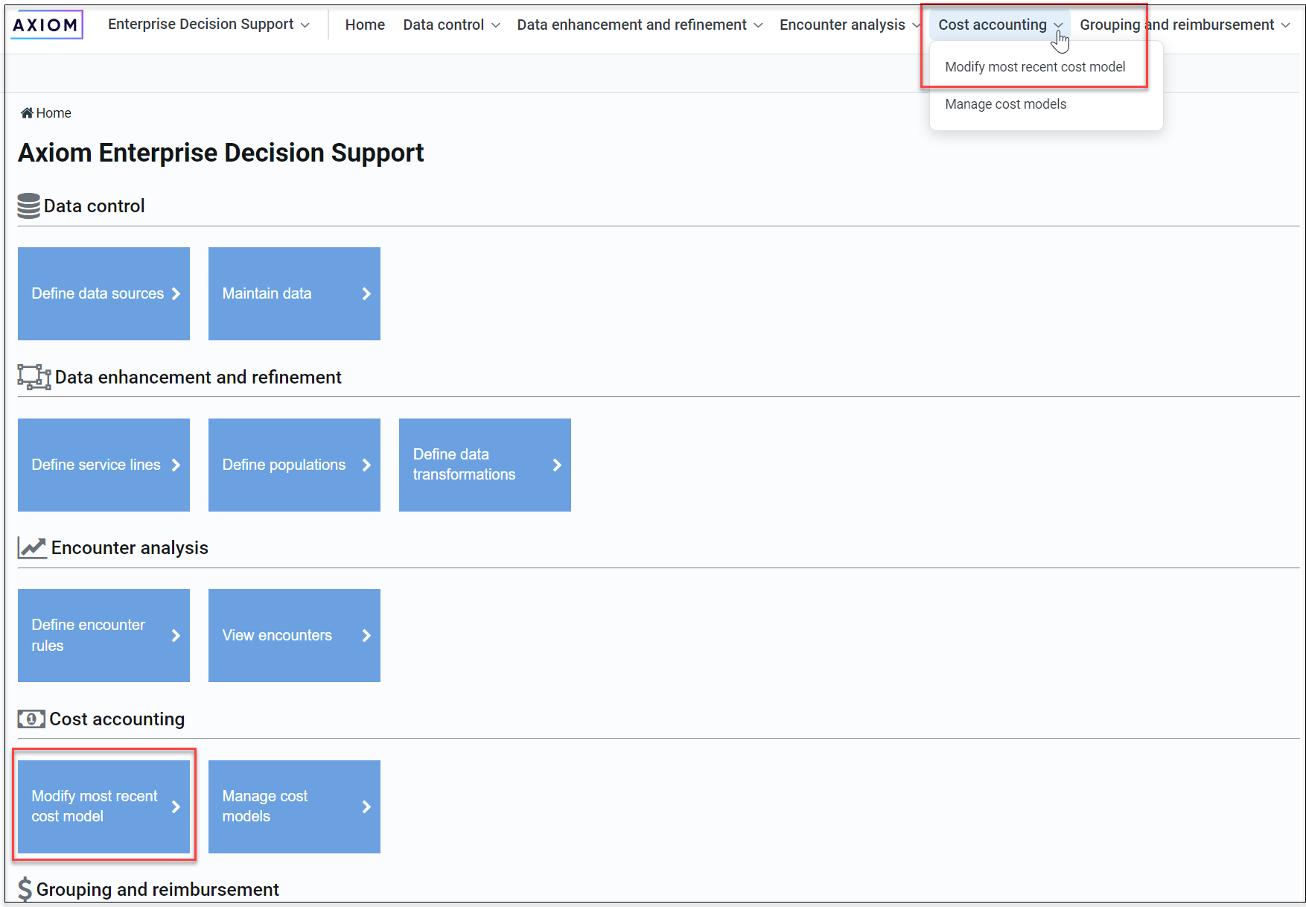The height and width of the screenshot is (907, 1306).
Task: Open the Define service lines tile
Action: click(x=103, y=465)
